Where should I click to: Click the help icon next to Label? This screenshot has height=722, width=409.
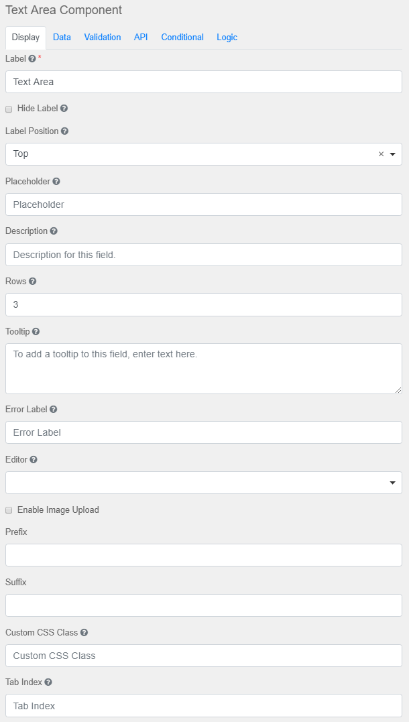32,59
